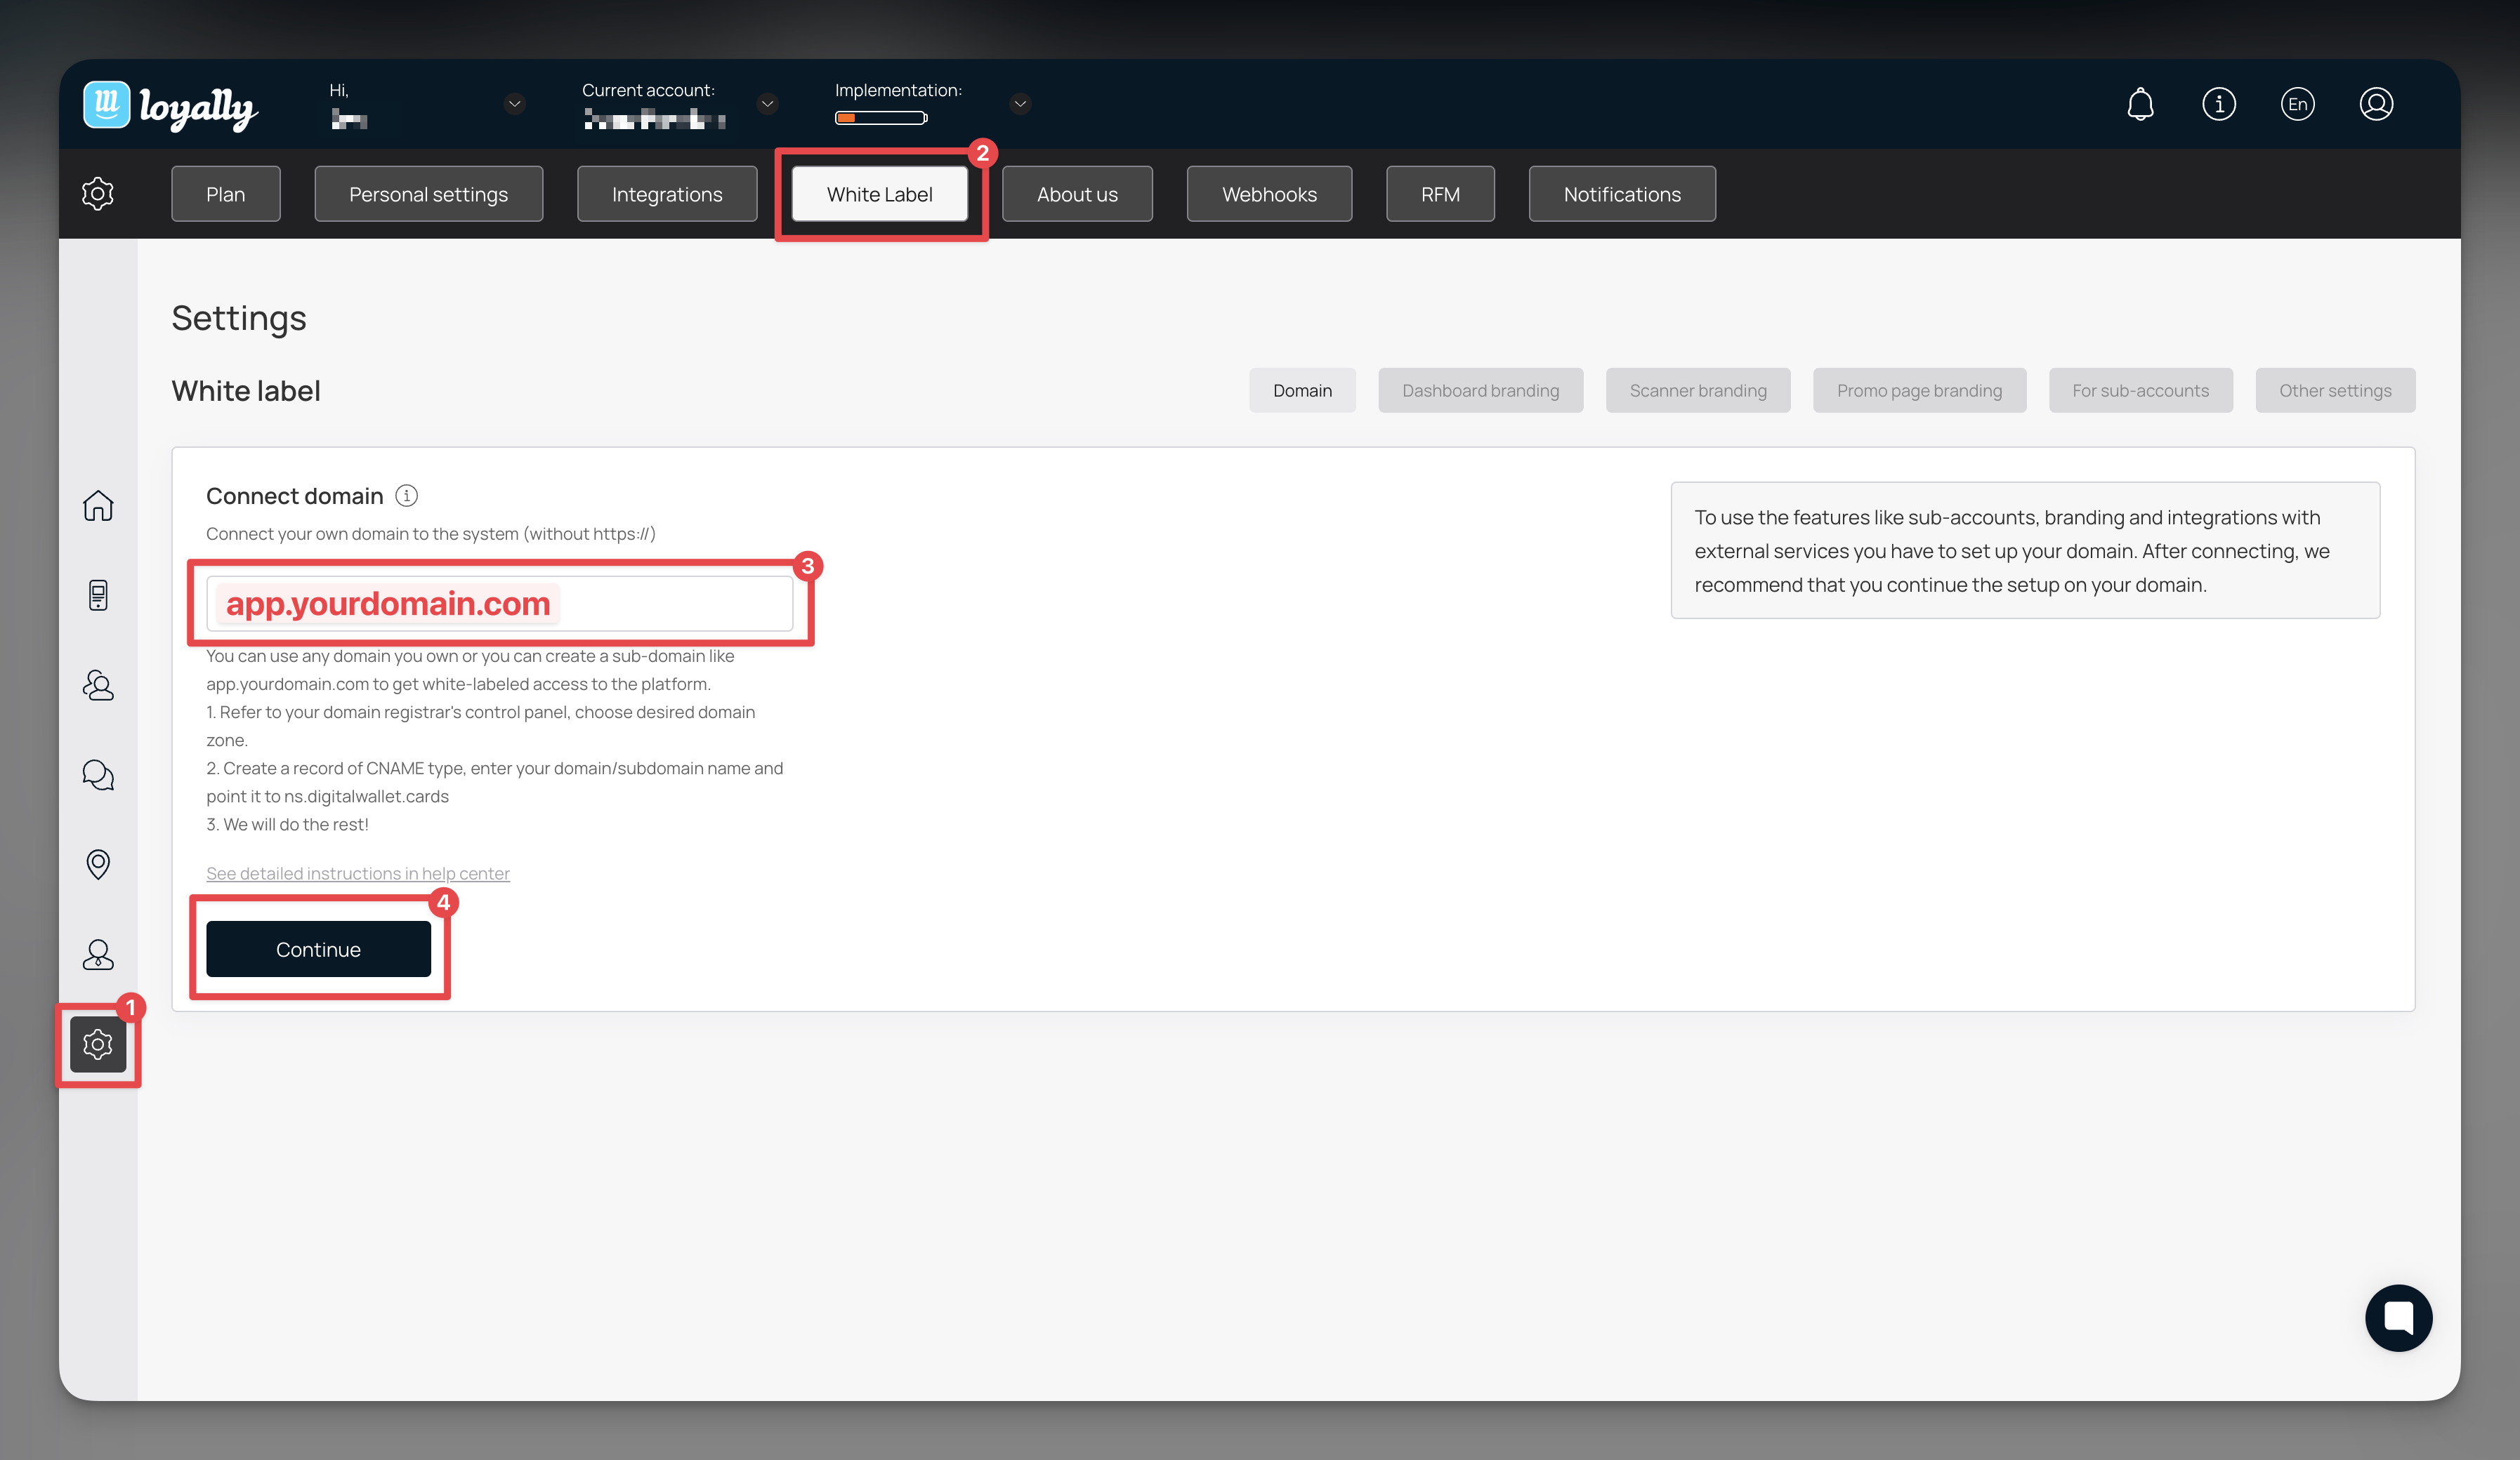This screenshot has width=2520, height=1460.
Task: Open the info circle in header
Action: [2218, 104]
